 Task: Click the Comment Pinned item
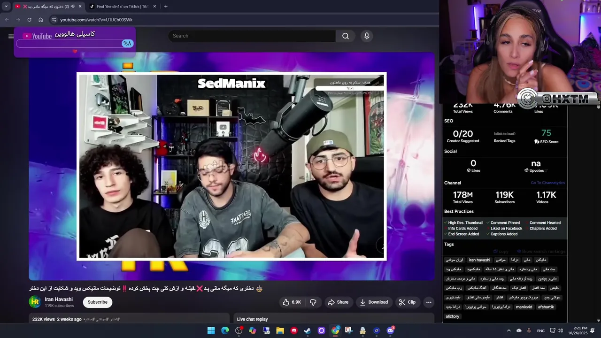(x=503, y=223)
